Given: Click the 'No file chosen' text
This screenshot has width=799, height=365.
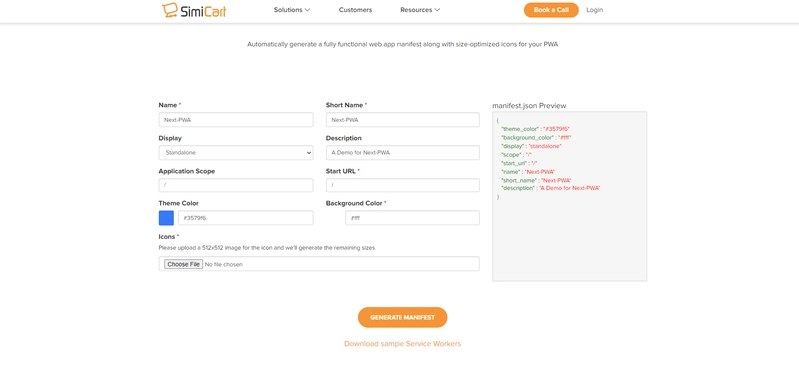Looking at the screenshot, I should [223, 264].
